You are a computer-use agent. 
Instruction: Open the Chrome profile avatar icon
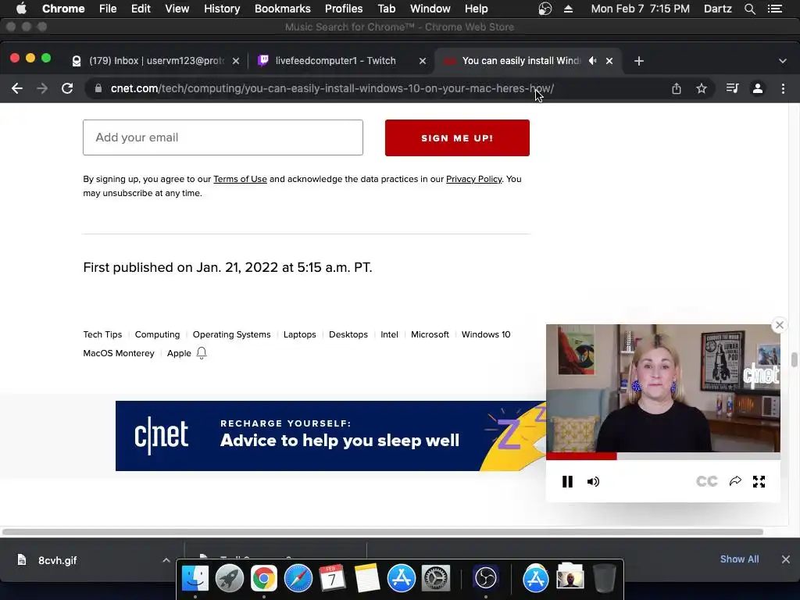click(758, 88)
